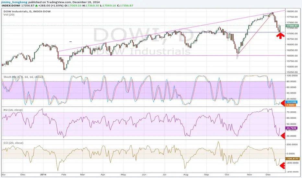Click the H:17389.30 high value
This screenshot has height=178, width=302.
(x=91, y=6)
